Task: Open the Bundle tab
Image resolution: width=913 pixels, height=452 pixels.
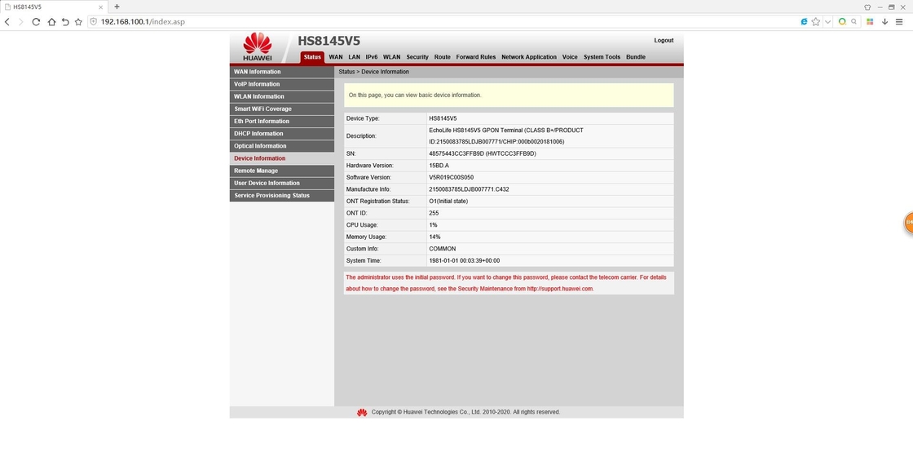Action: point(636,57)
